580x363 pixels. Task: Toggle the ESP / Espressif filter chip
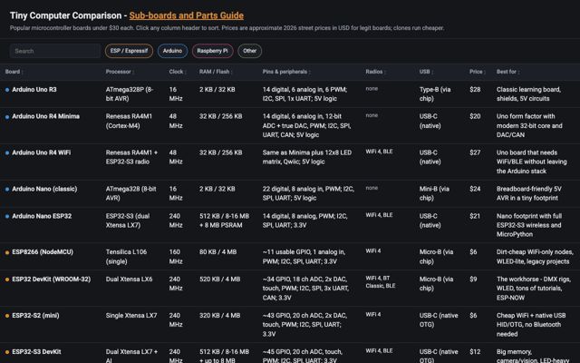click(129, 51)
